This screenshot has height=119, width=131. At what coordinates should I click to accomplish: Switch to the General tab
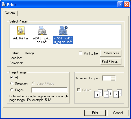coord(10,13)
